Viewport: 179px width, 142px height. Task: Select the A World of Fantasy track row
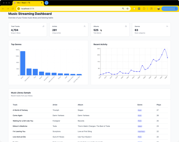(x=89, y=110)
